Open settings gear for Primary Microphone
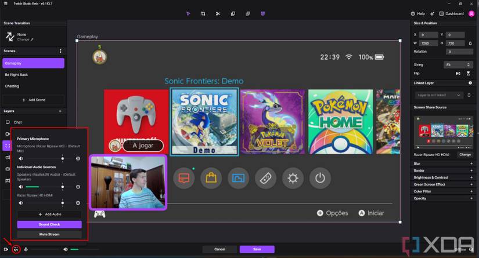 78,158
